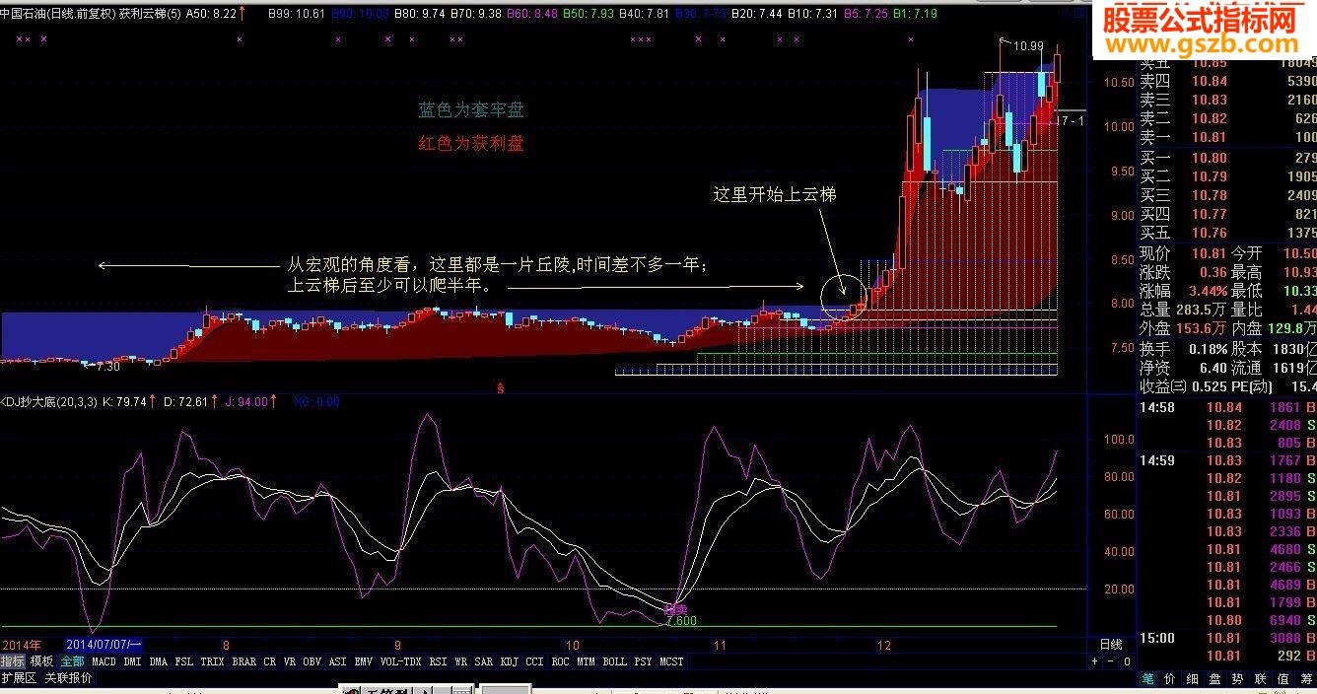Reset chart zoom with 0 button

pyautogui.click(x=1127, y=661)
